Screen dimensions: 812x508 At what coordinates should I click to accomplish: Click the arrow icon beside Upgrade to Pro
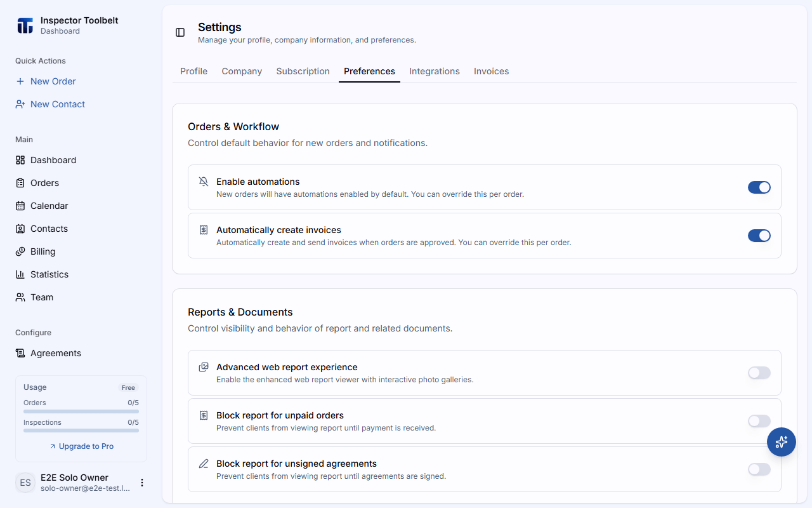pos(53,446)
